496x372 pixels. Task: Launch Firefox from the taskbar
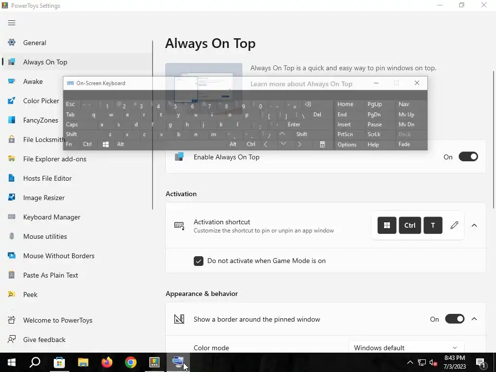[x=107, y=362]
